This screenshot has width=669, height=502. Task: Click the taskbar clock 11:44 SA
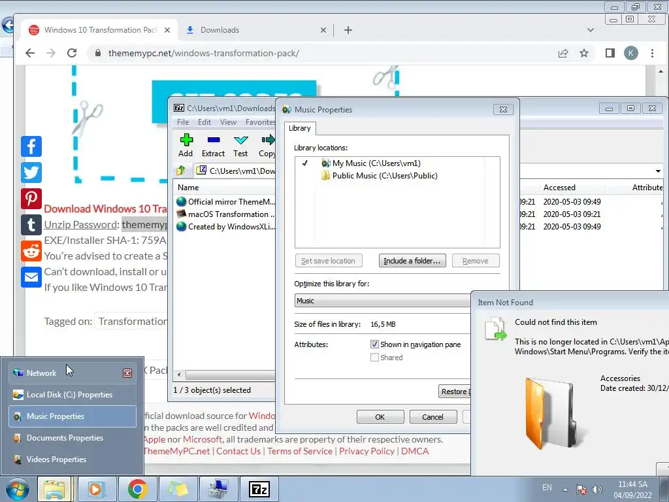632,490
